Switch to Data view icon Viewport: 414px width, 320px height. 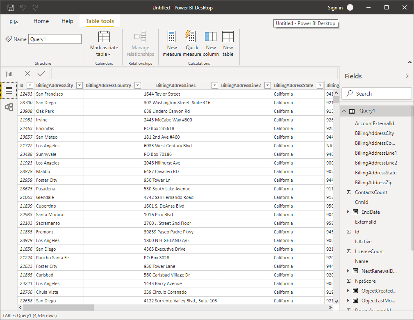(9, 91)
